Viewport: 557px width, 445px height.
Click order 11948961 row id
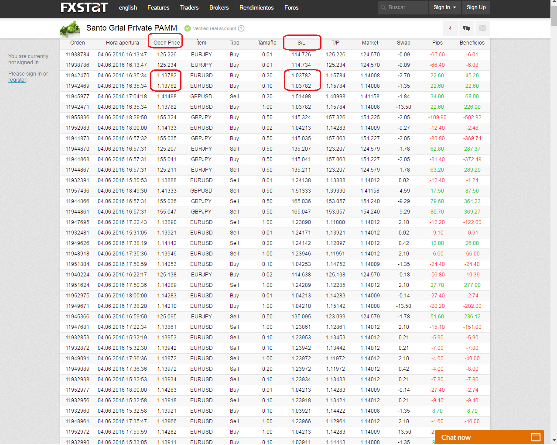pyautogui.click(x=78, y=421)
